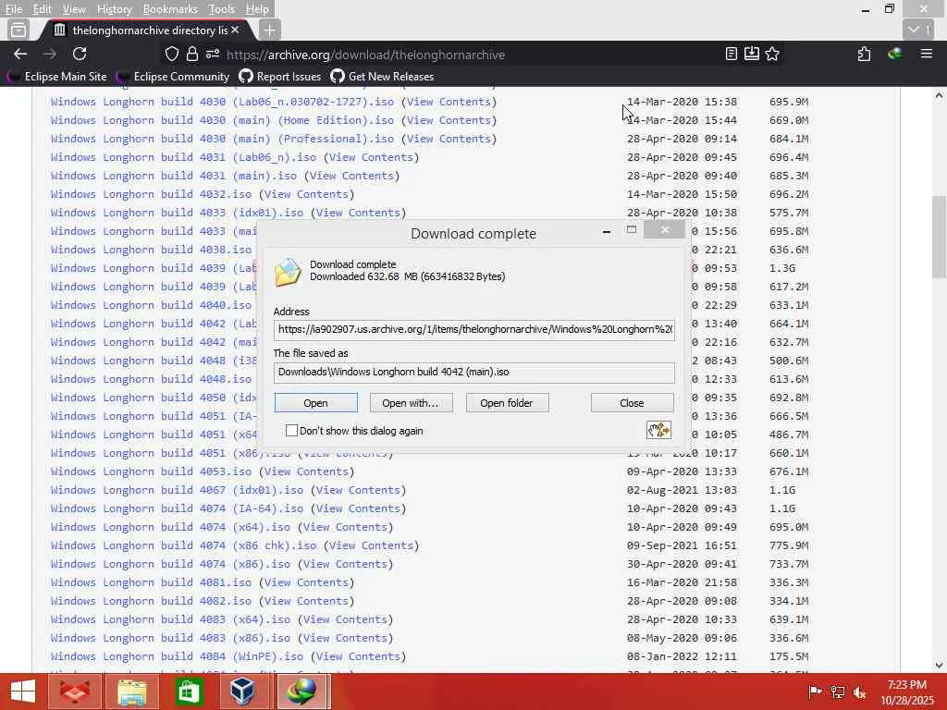Image resolution: width=947 pixels, height=710 pixels.
Task: Close the thelonghornarchive tab
Action: tap(235, 30)
